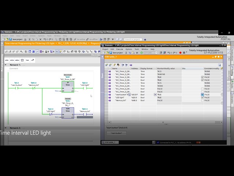The image size is (234, 176).
Task: Click the open project icon in PLCSIM toolbar
Action: point(107,53)
